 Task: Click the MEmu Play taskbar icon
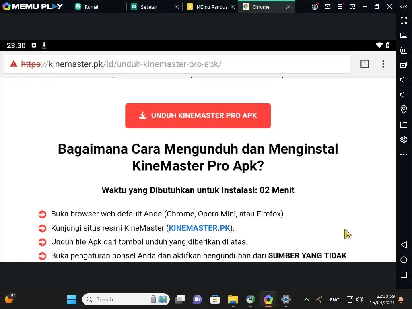point(268,299)
